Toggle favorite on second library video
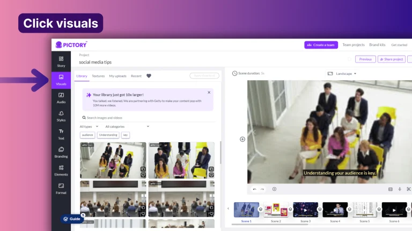This screenshot has width=412, height=231. (211, 175)
